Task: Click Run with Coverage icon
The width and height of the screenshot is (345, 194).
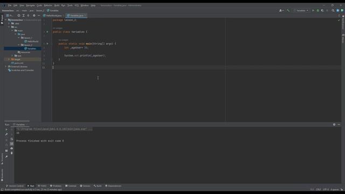Action: [322, 10]
